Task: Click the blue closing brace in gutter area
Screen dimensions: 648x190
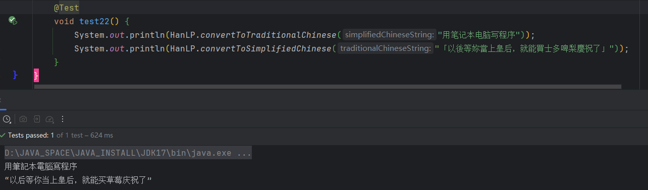Action: 15,75
